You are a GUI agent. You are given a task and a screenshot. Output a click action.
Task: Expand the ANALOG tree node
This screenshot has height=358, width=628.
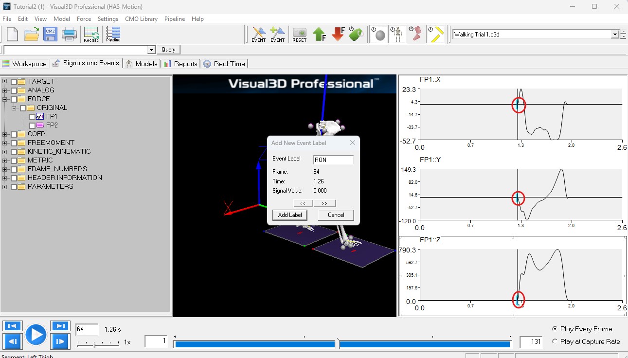click(5, 90)
